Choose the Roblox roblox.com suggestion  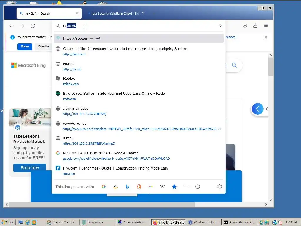(139, 81)
